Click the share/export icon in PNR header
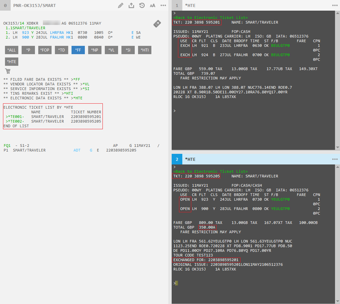 tap(131, 5)
